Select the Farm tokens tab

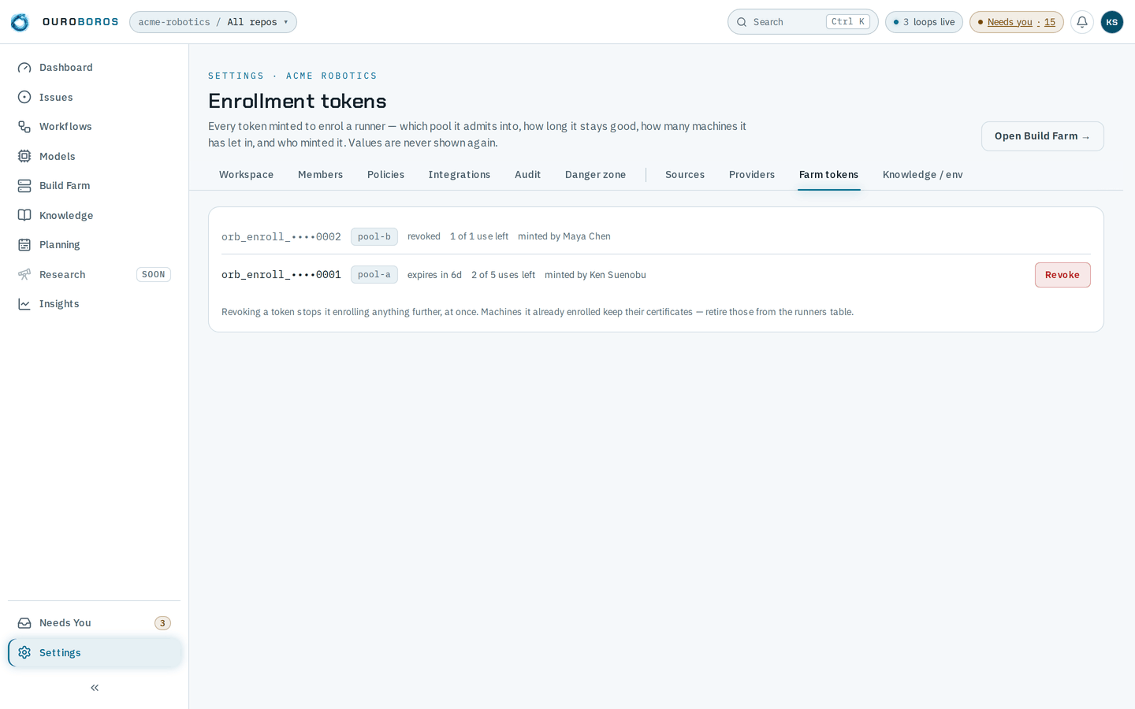pos(828,175)
